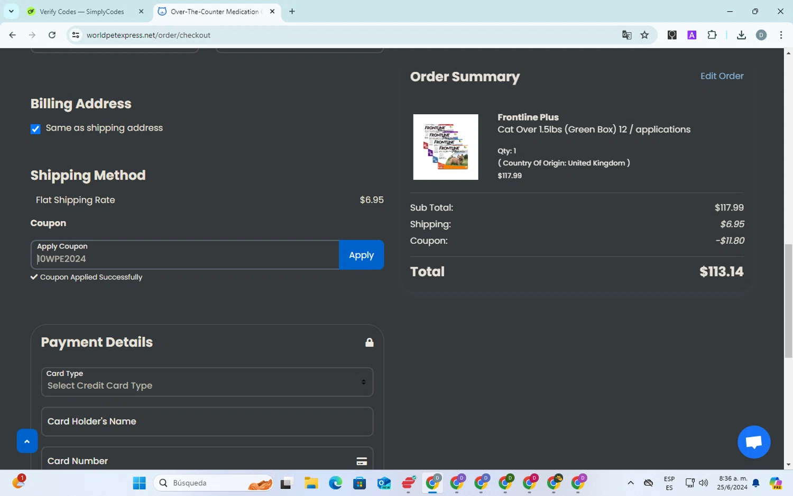Click the blue Apply coupon button

(361, 255)
